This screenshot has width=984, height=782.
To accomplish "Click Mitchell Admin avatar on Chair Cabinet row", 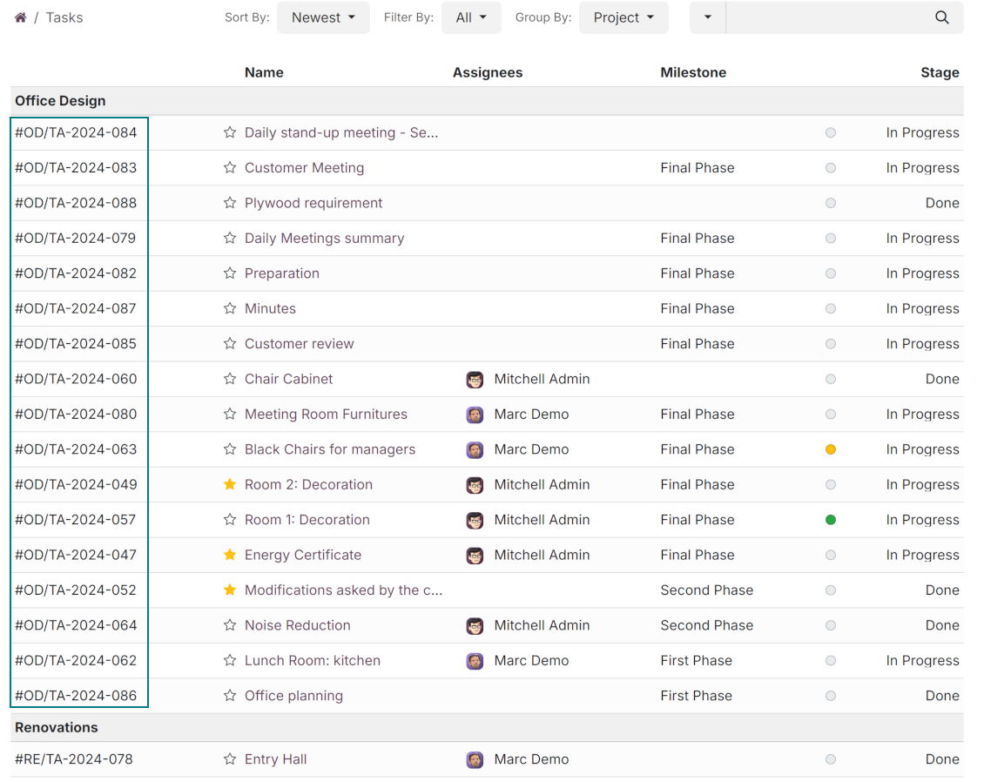I will 475,379.
